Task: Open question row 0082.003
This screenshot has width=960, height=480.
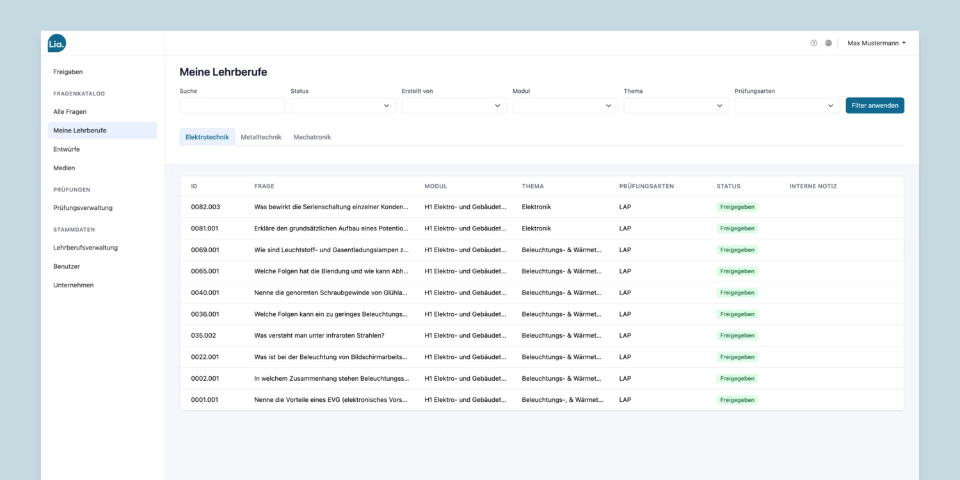Action: click(542, 207)
